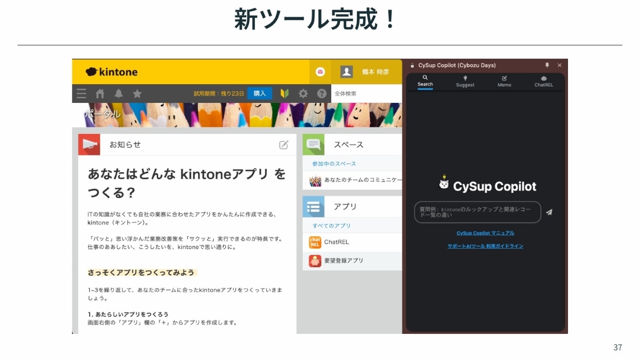Go to kintone home icon
This screenshot has height=360, width=640.
100,94
